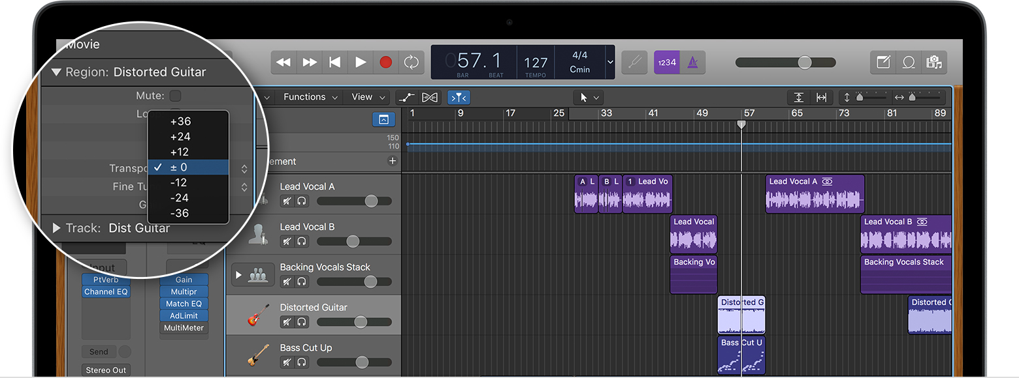Click the playhead marker in ruler

tap(741, 124)
